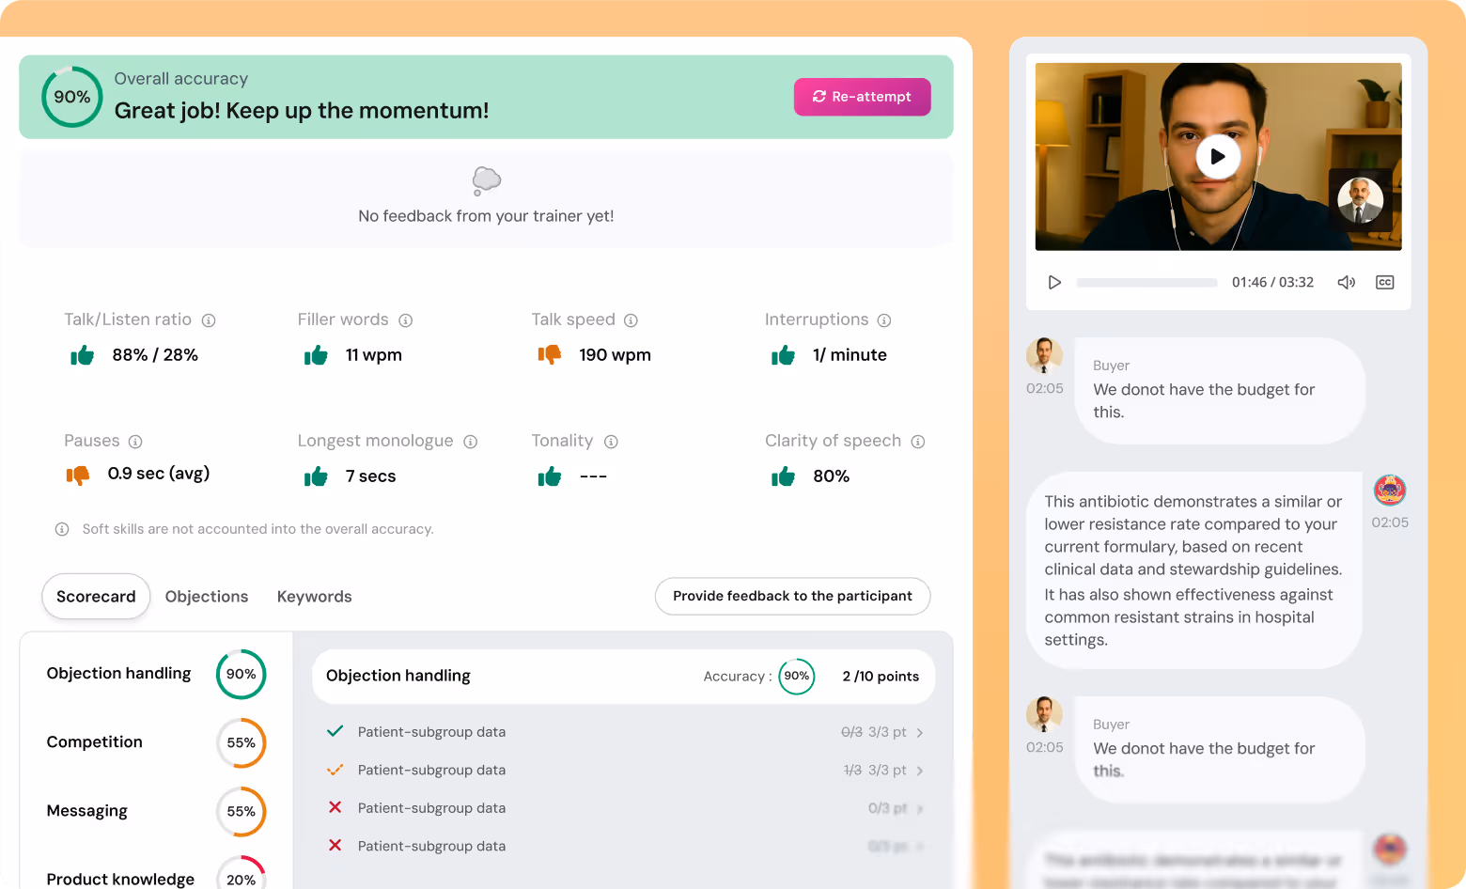Open info icon next to Tonality
The height and width of the screenshot is (889, 1466).
coord(611,442)
